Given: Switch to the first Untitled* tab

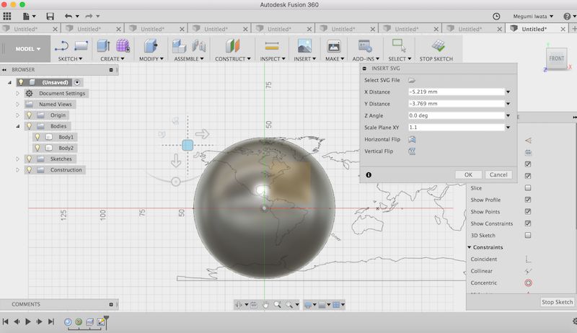Looking at the screenshot, I should point(26,29).
